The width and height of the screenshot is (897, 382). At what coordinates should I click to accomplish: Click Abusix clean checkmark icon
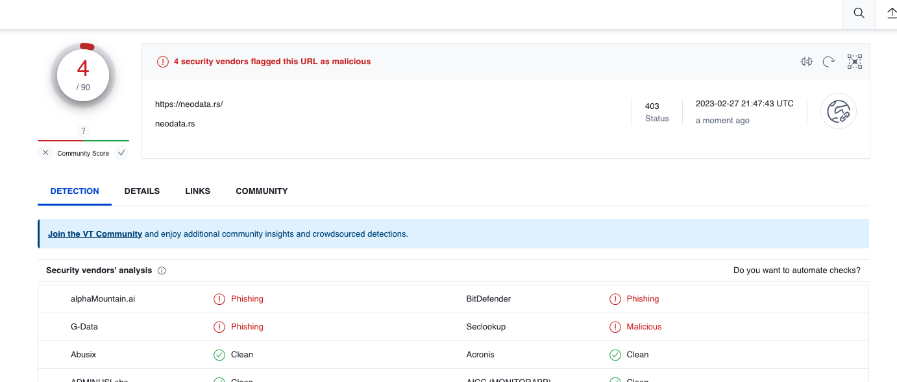tap(219, 355)
